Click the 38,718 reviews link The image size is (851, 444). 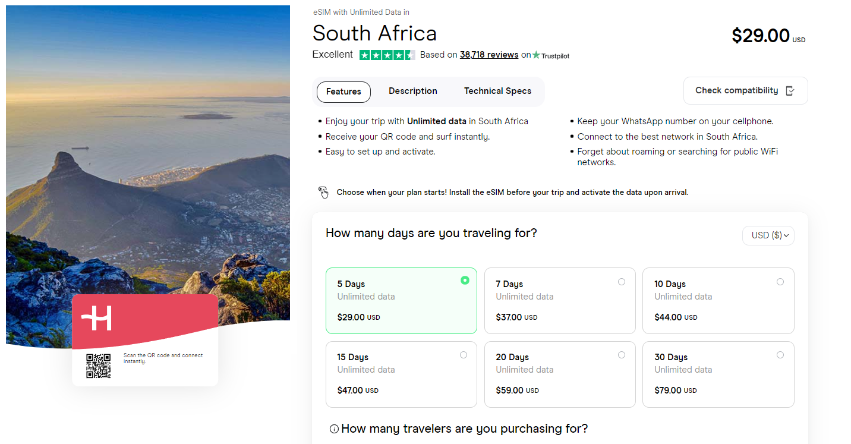click(x=488, y=54)
